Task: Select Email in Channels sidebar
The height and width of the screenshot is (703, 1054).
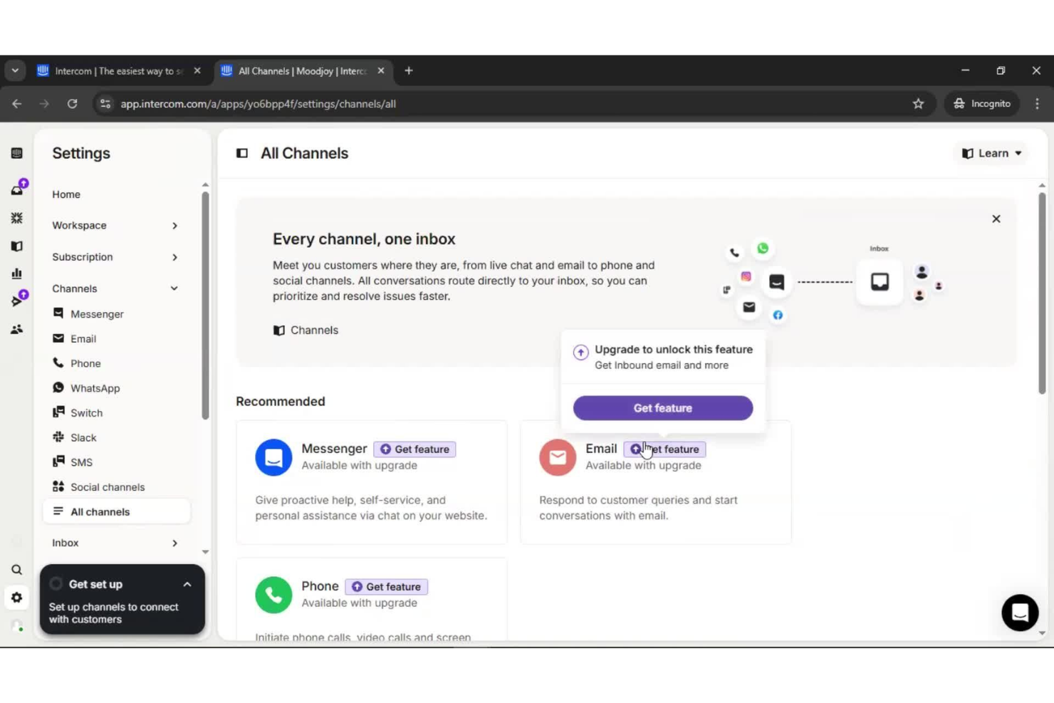Action: [x=83, y=339]
